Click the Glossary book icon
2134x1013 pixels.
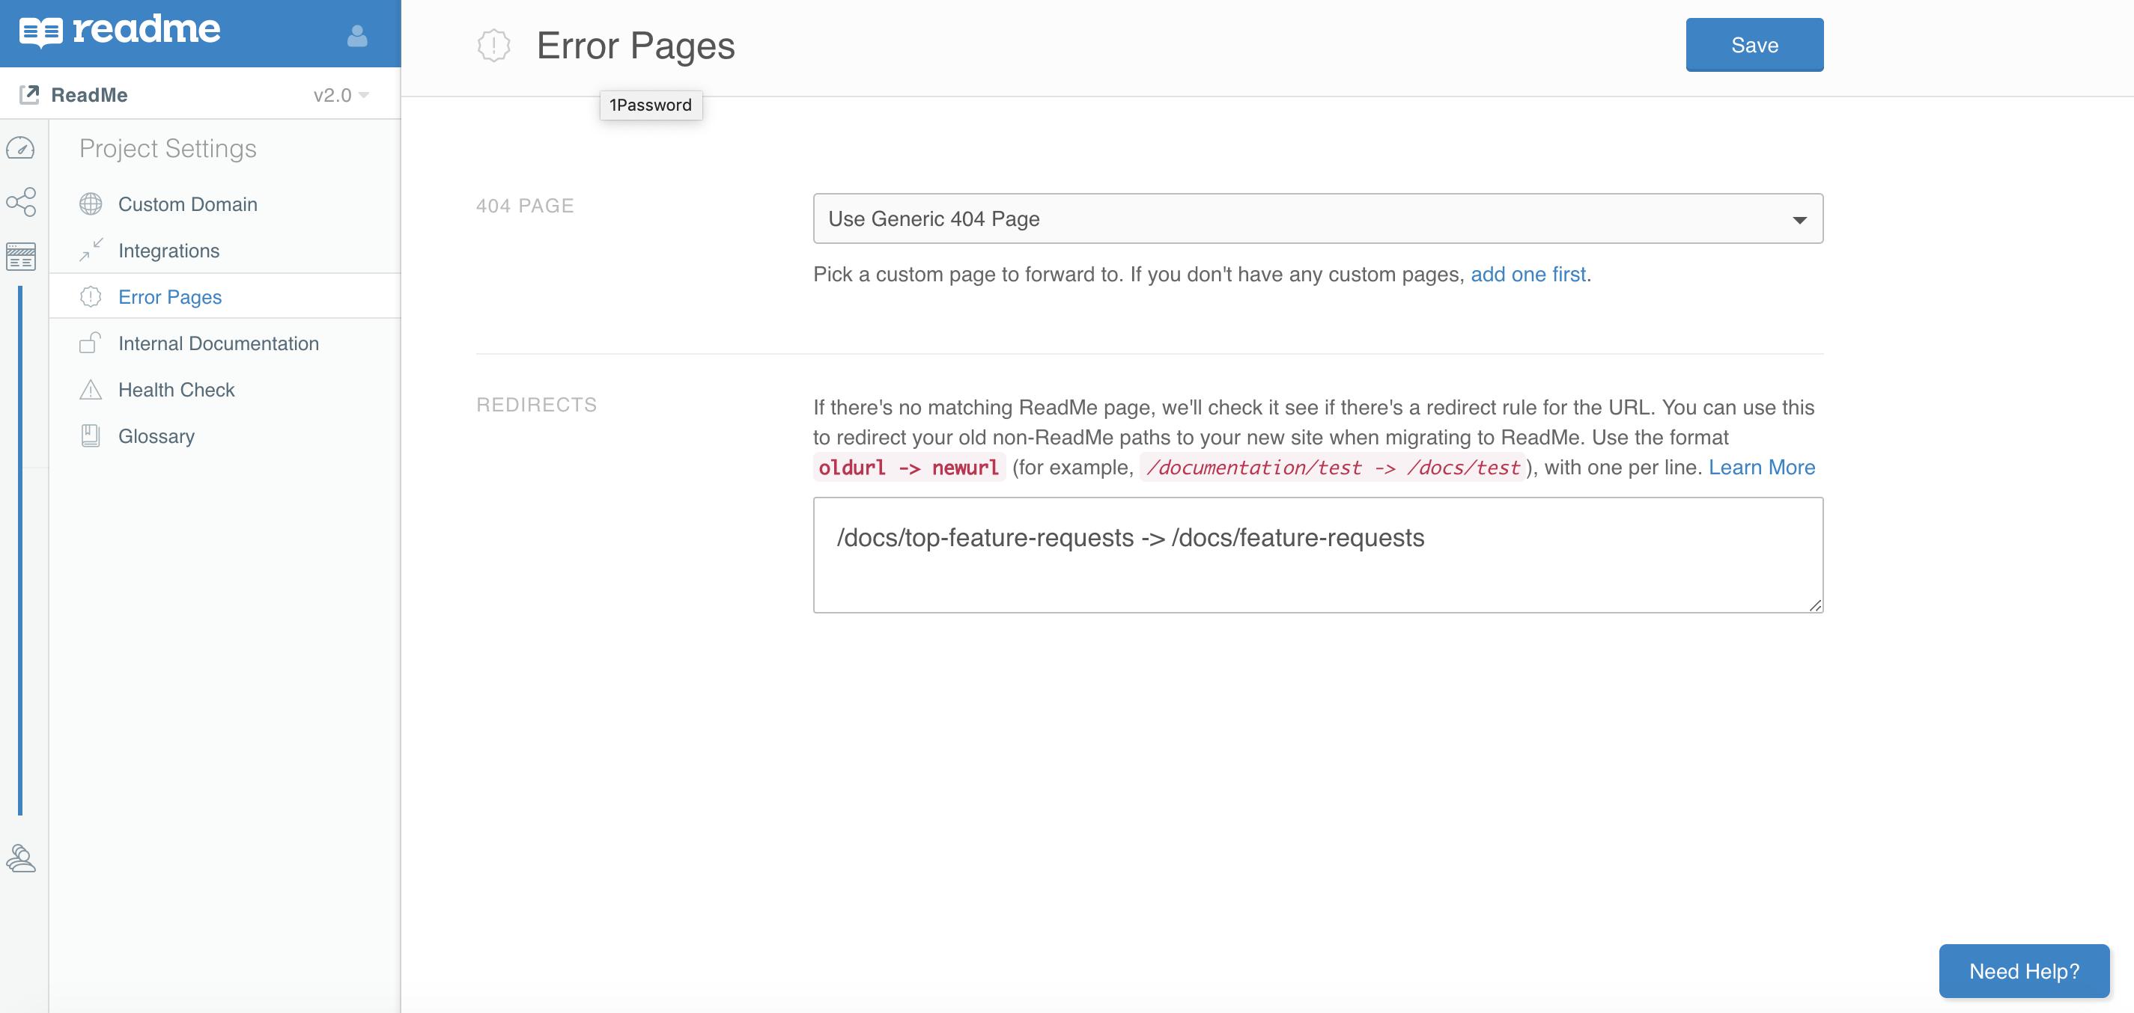coord(91,436)
